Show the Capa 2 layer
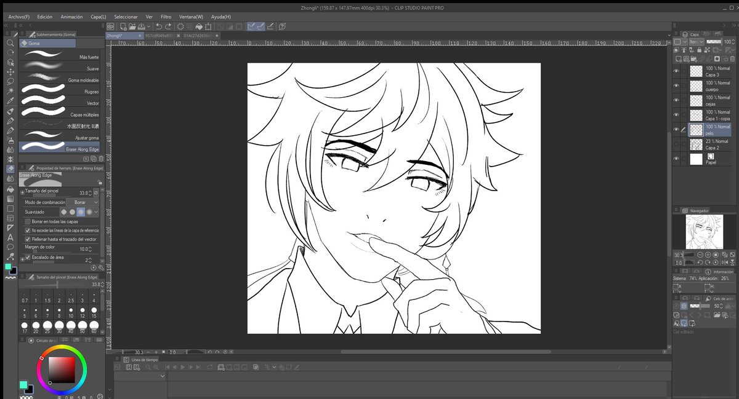The width and height of the screenshot is (739, 399). (x=676, y=144)
